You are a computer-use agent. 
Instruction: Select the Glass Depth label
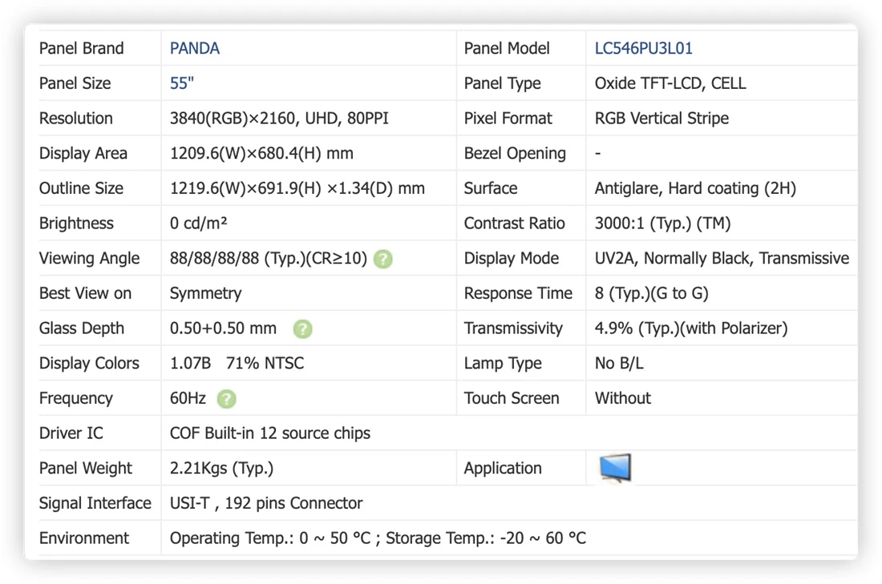tap(82, 328)
